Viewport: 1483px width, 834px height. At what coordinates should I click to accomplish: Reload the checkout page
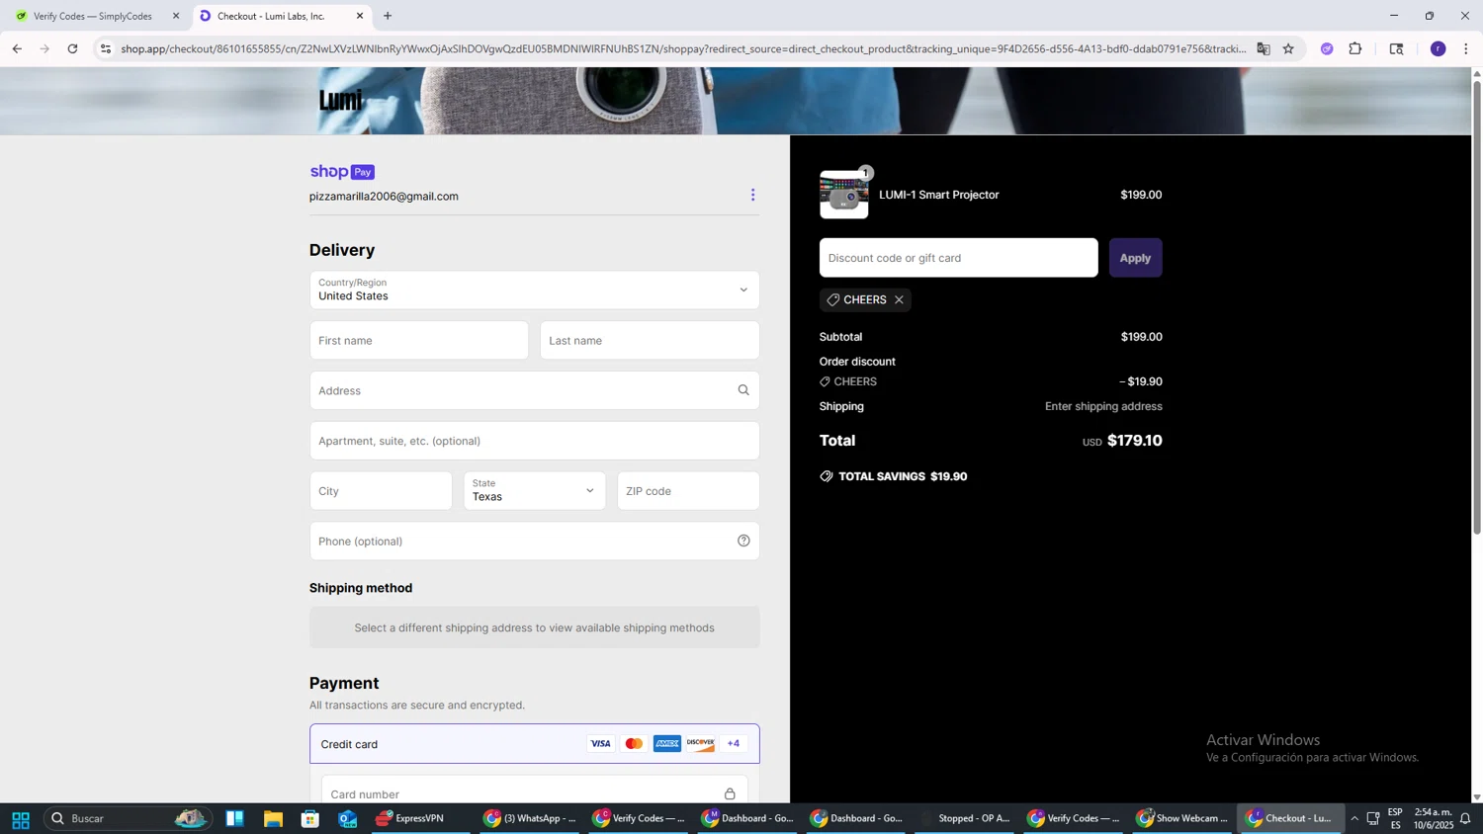click(72, 48)
